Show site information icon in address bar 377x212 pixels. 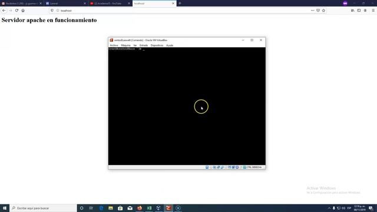tap(58, 11)
